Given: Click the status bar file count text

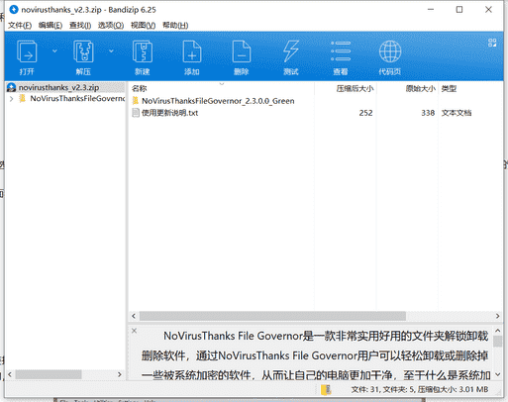Looking at the screenshot, I should tap(419, 390).
